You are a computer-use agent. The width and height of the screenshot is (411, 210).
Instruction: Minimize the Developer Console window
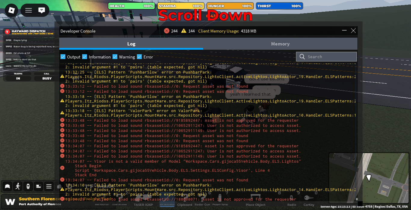tap(344, 31)
